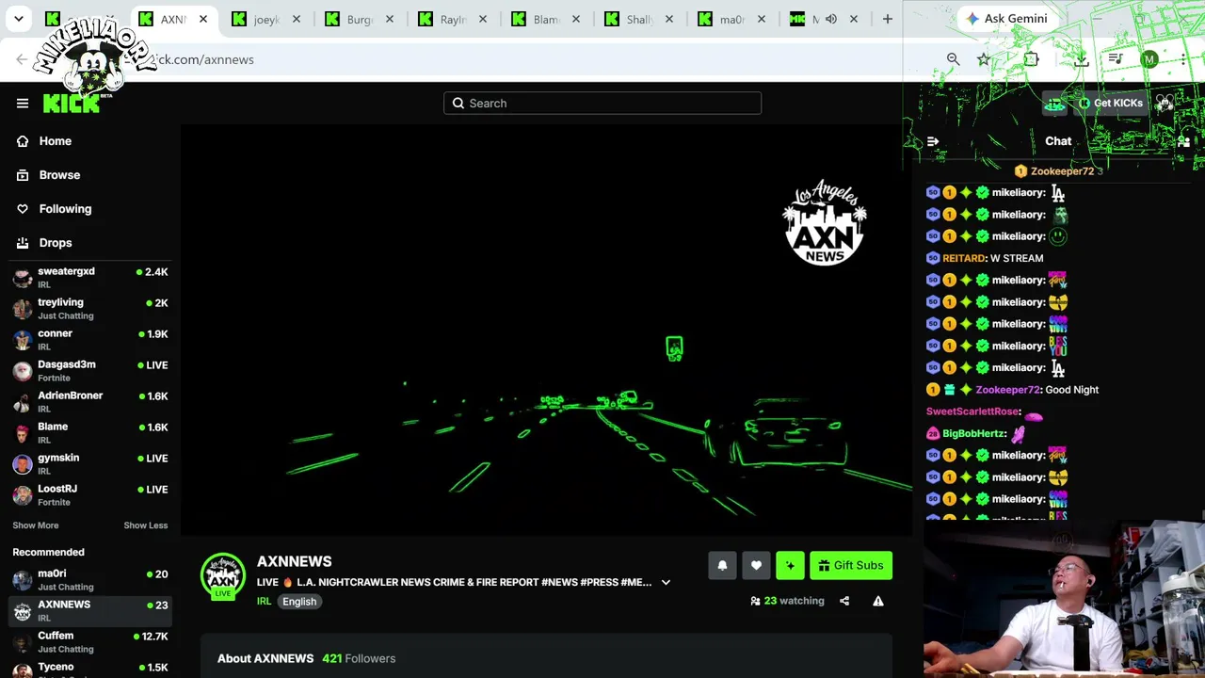Switch to the Burge browser tab
The height and width of the screenshot is (678, 1205).
tap(359, 19)
